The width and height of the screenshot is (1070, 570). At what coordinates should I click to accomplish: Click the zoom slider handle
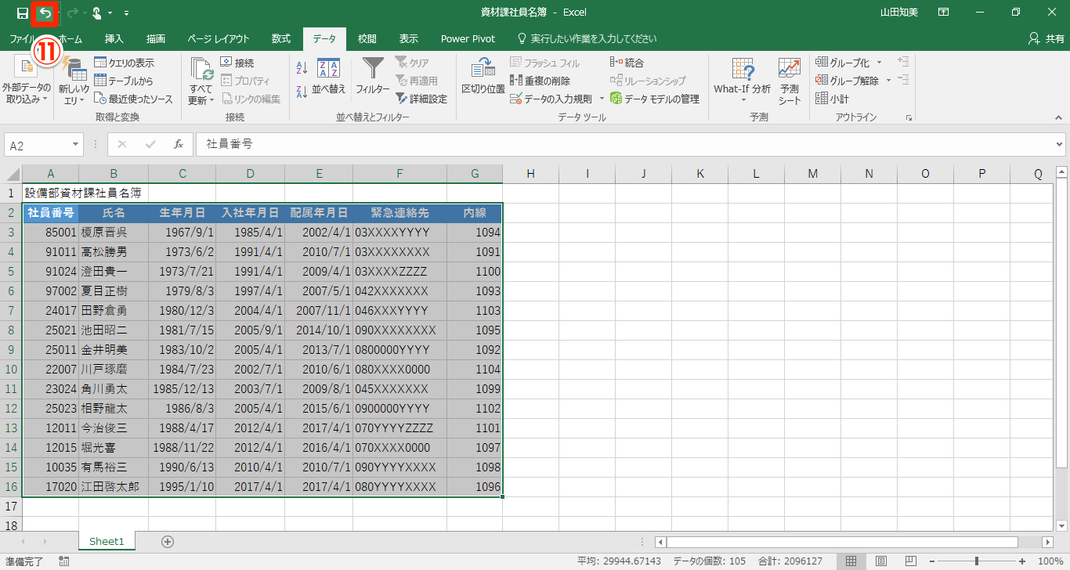pos(976,561)
